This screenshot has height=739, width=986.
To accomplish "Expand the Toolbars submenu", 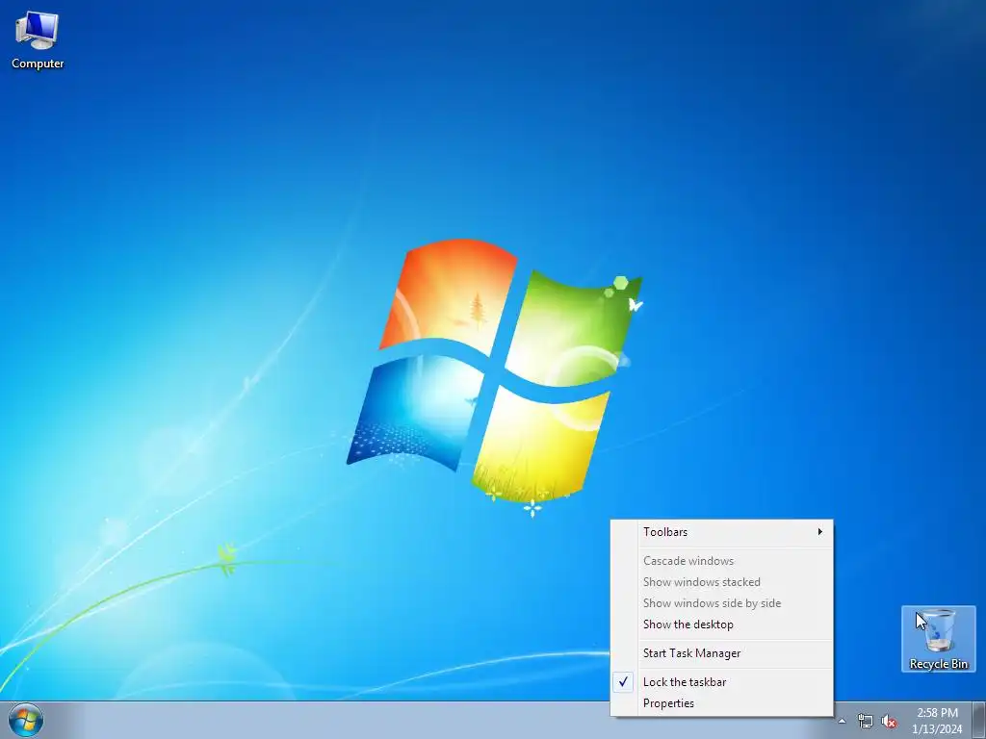I will click(x=722, y=531).
